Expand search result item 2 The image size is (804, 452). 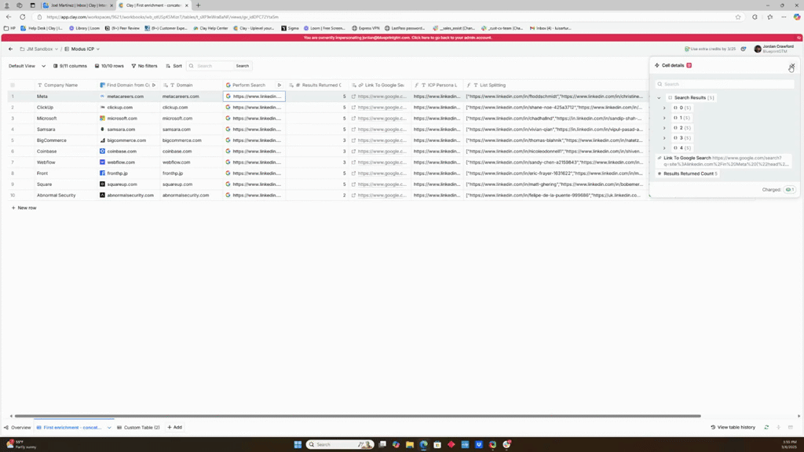[x=664, y=128]
